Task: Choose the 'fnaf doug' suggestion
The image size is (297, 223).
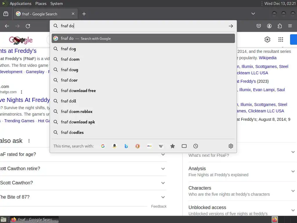Action: pyautogui.click(x=143, y=70)
